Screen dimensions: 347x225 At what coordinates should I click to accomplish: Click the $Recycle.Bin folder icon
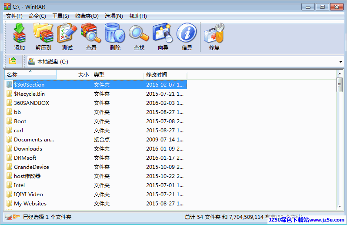point(9,94)
